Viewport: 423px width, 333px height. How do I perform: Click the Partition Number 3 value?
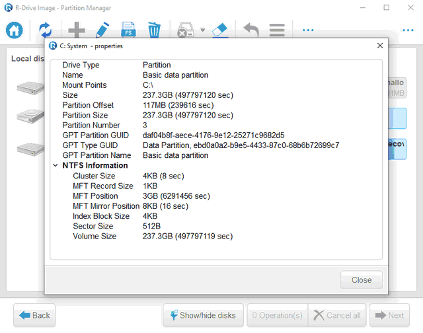tap(145, 126)
